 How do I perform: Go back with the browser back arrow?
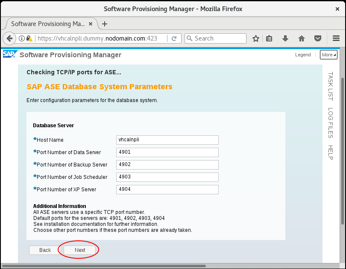pyautogui.click(x=9, y=38)
